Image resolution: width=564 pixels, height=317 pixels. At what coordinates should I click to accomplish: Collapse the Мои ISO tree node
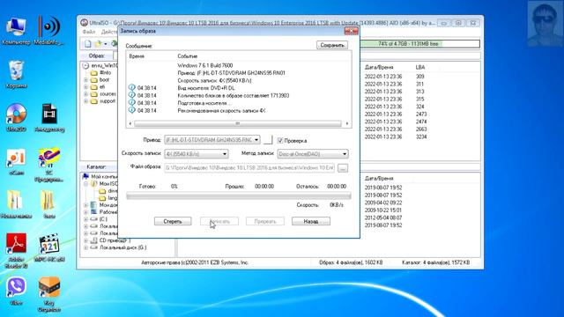86,184
